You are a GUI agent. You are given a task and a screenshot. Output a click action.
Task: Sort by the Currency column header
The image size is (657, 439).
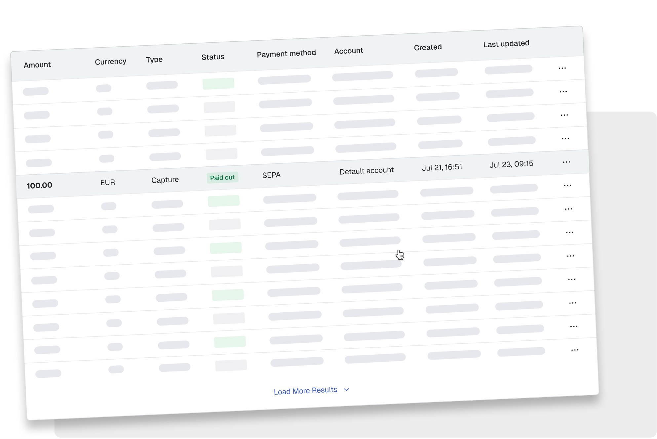[x=110, y=62]
